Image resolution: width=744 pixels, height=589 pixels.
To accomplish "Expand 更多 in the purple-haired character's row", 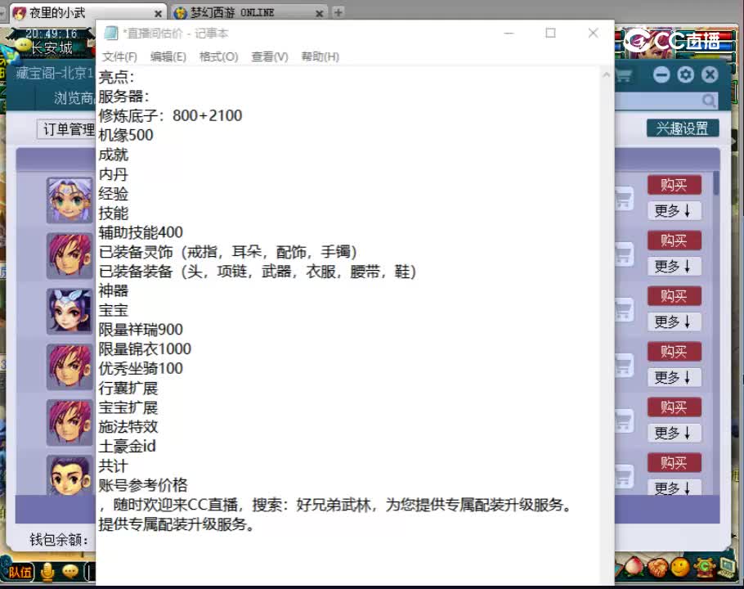I will tap(675, 210).
